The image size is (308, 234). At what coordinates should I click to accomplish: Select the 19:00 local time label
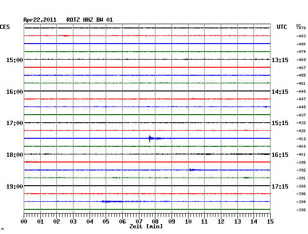click(15, 186)
